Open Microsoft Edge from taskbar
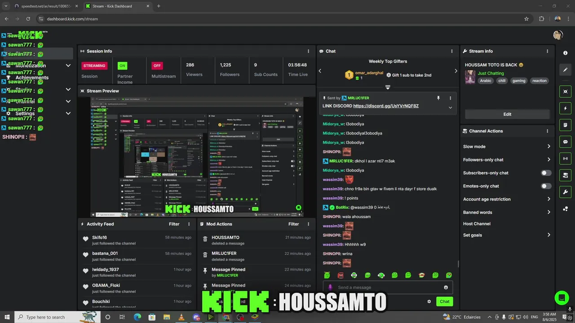Image resolution: width=575 pixels, height=323 pixels. pyautogui.click(x=137, y=317)
